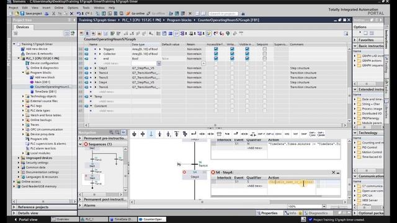
Task: Toggle Writable checkbox for Triggers row
Action: coord(232,49)
